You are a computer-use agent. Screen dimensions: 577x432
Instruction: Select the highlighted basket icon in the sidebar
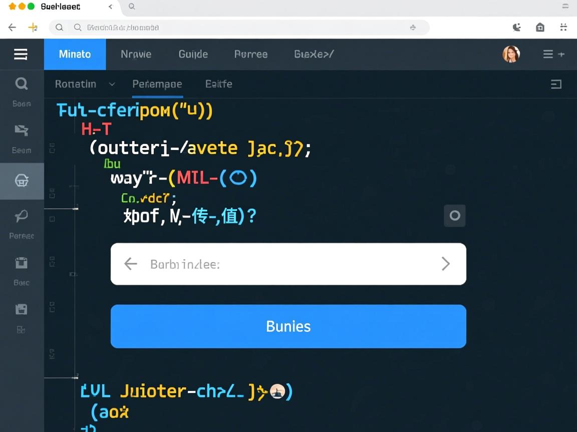22,180
